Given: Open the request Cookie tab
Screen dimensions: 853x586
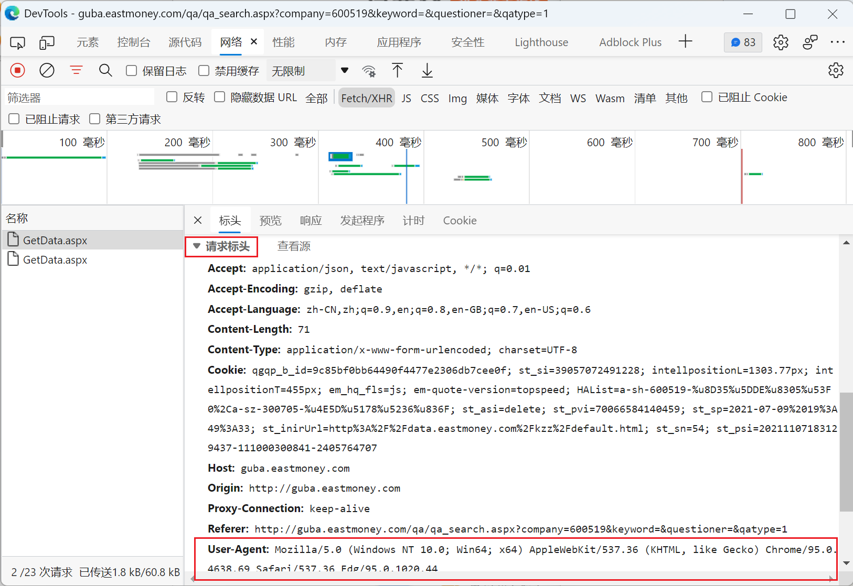Looking at the screenshot, I should coord(460,221).
